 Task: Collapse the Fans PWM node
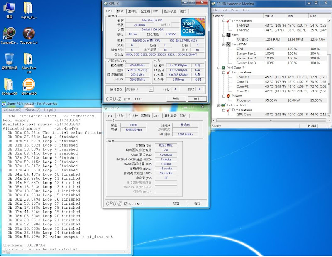point(223,44)
